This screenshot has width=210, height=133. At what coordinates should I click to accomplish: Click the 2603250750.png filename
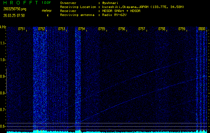[x=13, y=9]
